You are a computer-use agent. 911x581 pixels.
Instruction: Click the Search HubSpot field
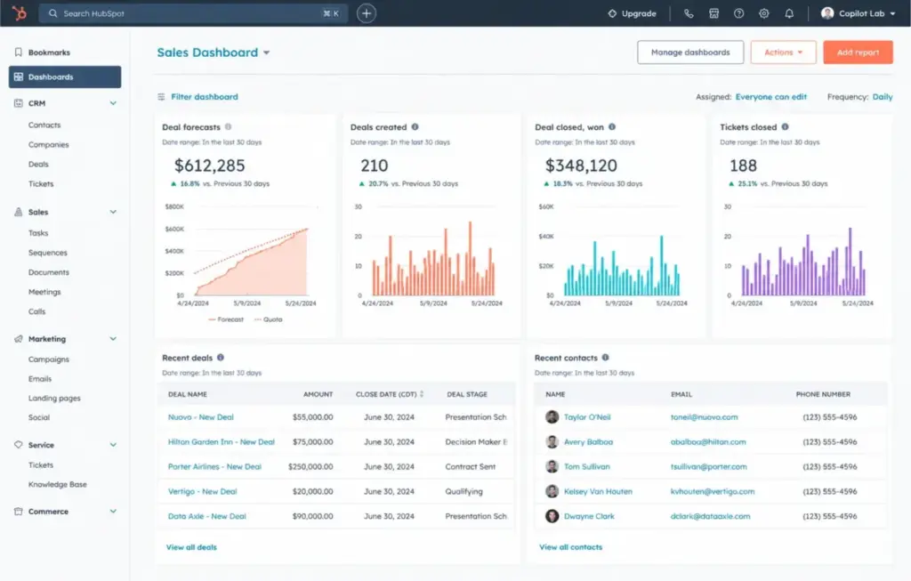[x=193, y=13]
